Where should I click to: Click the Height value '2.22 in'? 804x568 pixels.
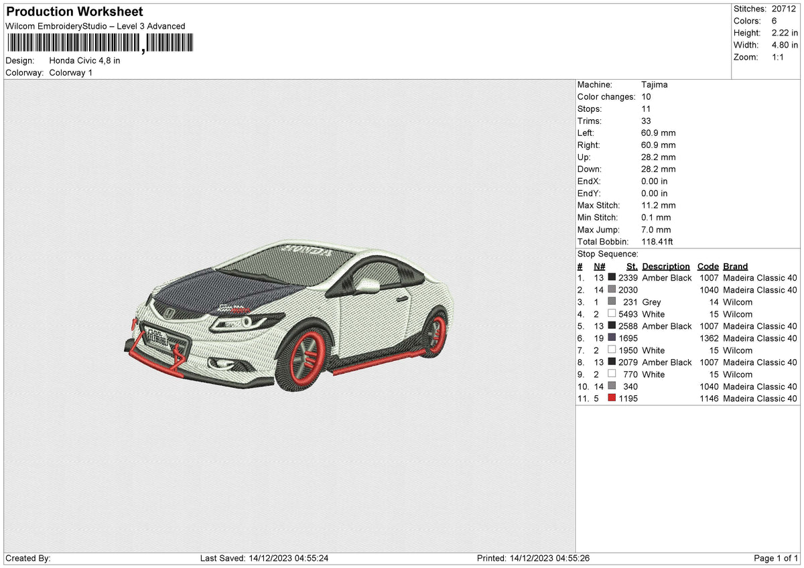(x=785, y=33)
